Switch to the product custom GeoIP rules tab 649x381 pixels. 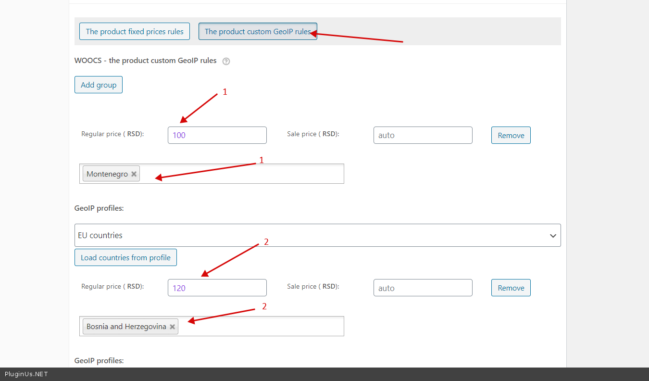[257, 31]
